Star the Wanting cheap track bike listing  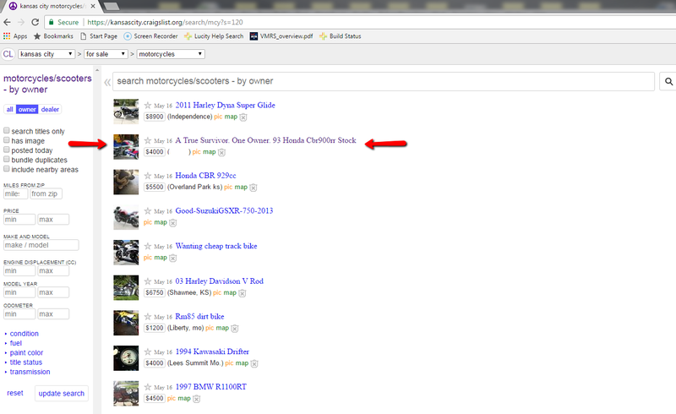147,246
